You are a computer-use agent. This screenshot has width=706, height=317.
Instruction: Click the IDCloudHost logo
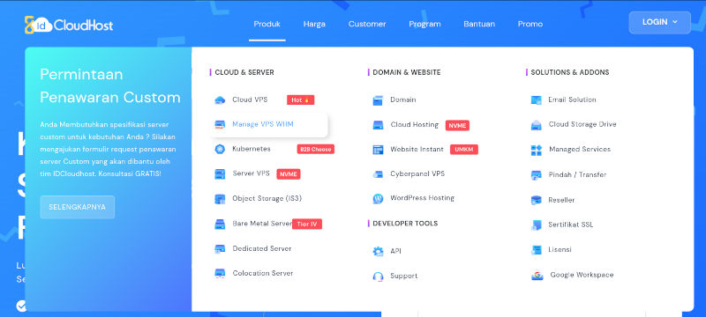coord(69,25)
